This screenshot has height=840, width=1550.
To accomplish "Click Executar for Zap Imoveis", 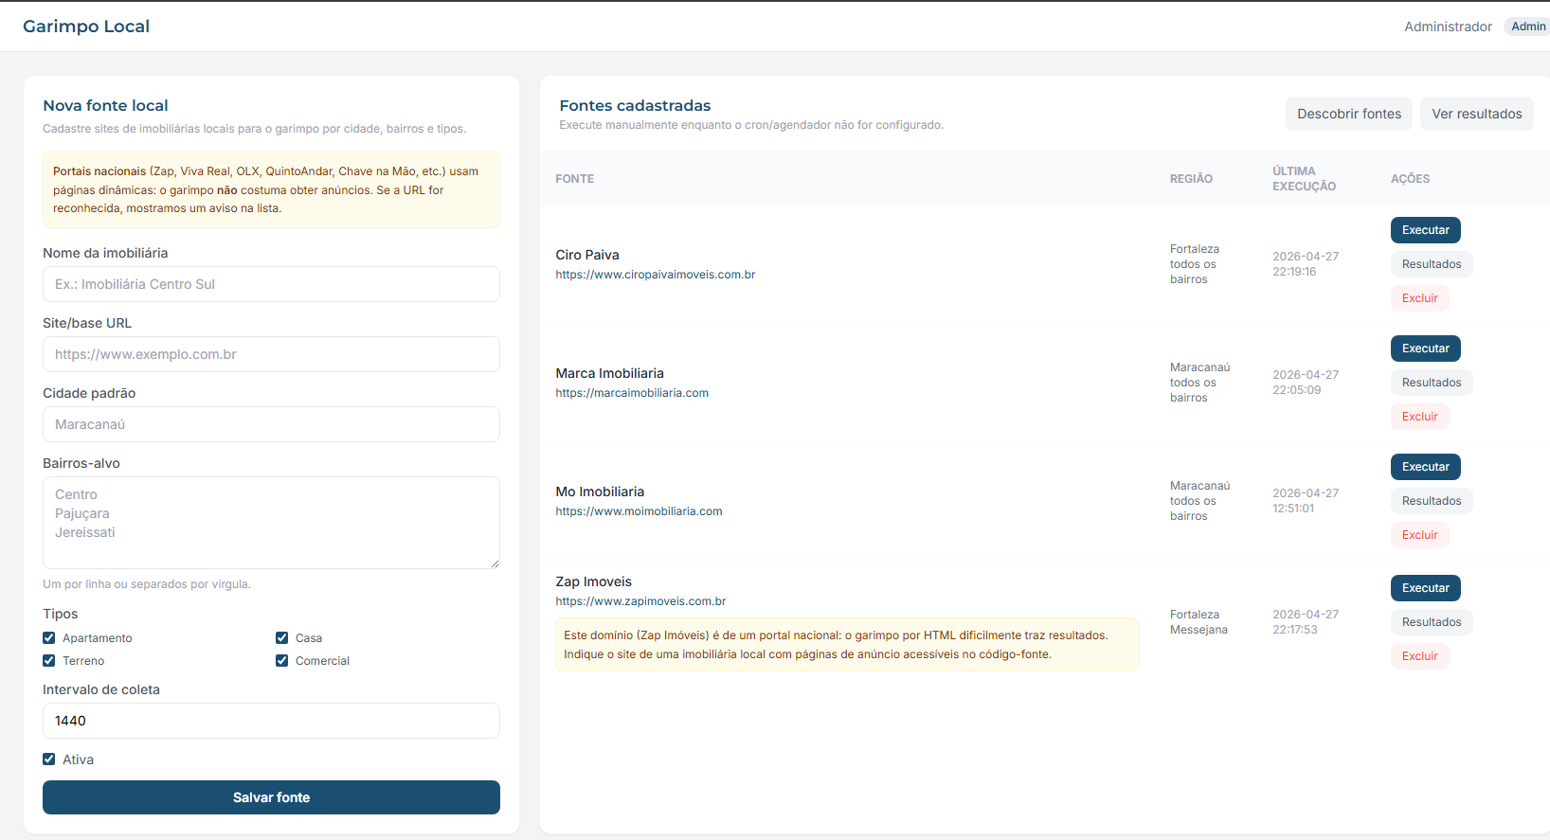I will pos(1426,588).
